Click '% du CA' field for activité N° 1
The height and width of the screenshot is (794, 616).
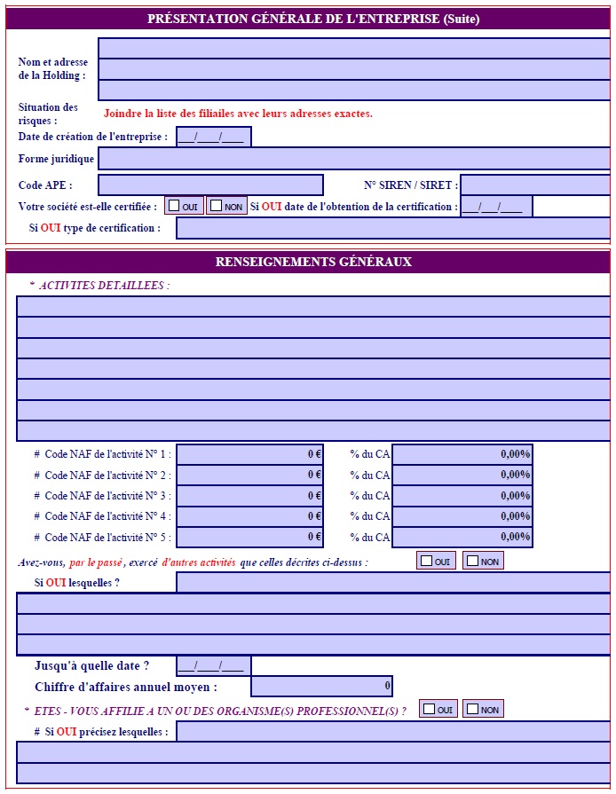pos(462,453)
